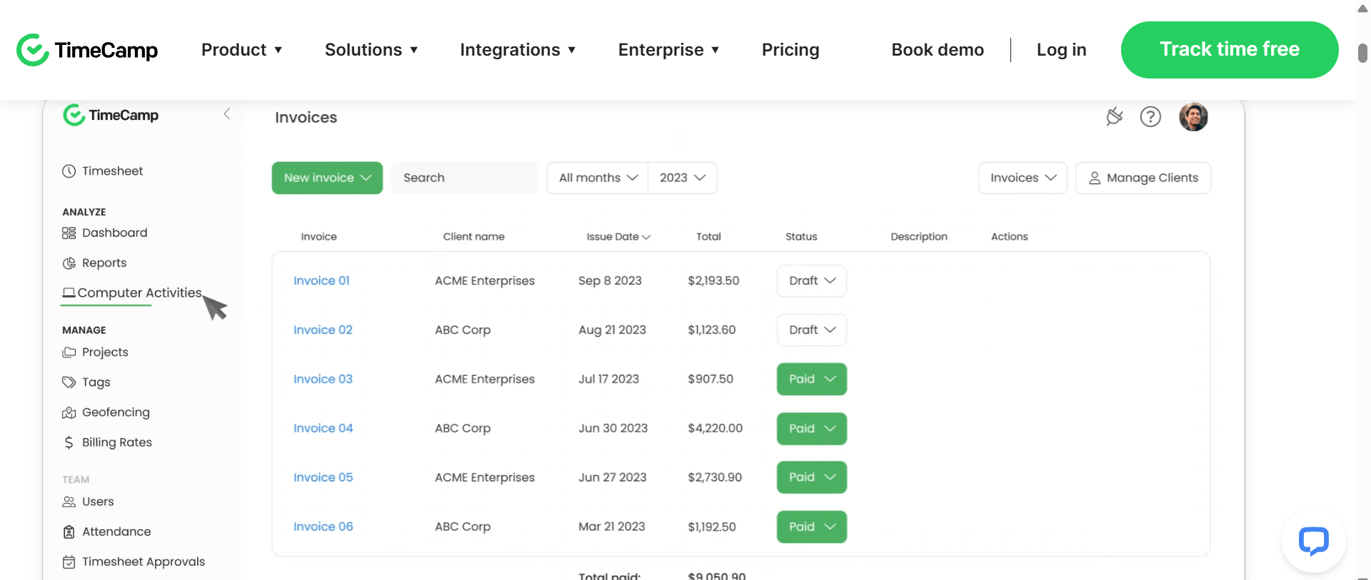This screenshot has height=580, width=1371.
Task: Click the Users people icon
Action: (x=69, y=502)
